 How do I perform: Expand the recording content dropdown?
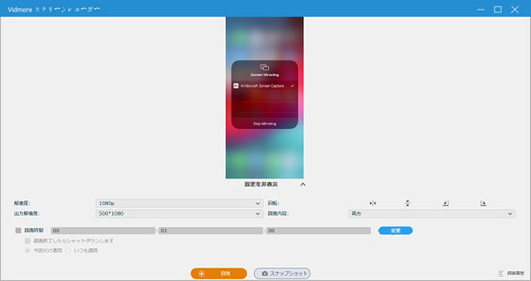[432, 213]
